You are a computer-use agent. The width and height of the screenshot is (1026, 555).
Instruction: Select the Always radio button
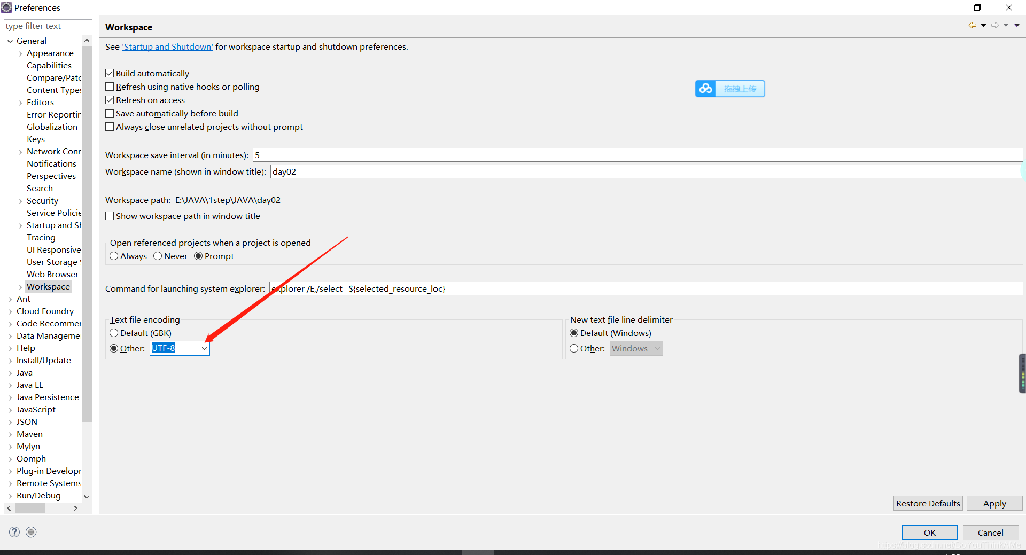click(114, 256)
